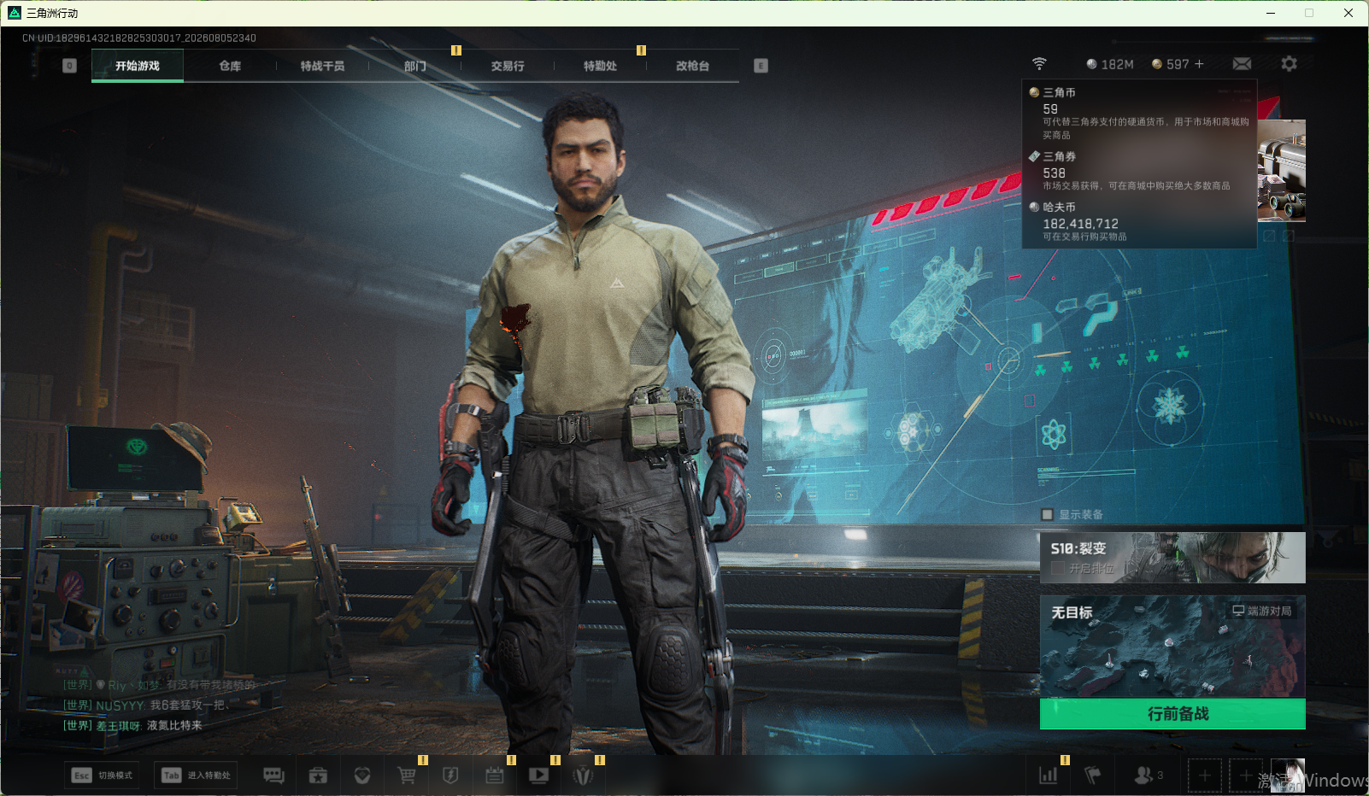The image size is (1369, 796).
Task: Click the 液氮比特来 world chat message
Action: click(x=132, y=725)
